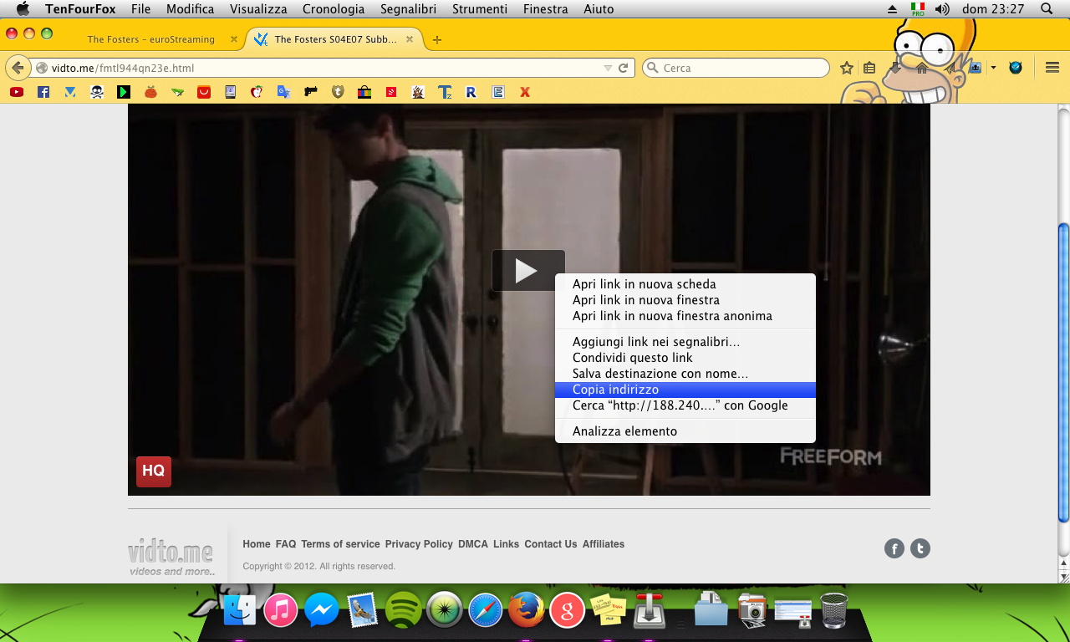The image size is (1070, 642).
Task: Bookmark this page with the star icon
Action: pyautogui.click(x=847, y=68)
